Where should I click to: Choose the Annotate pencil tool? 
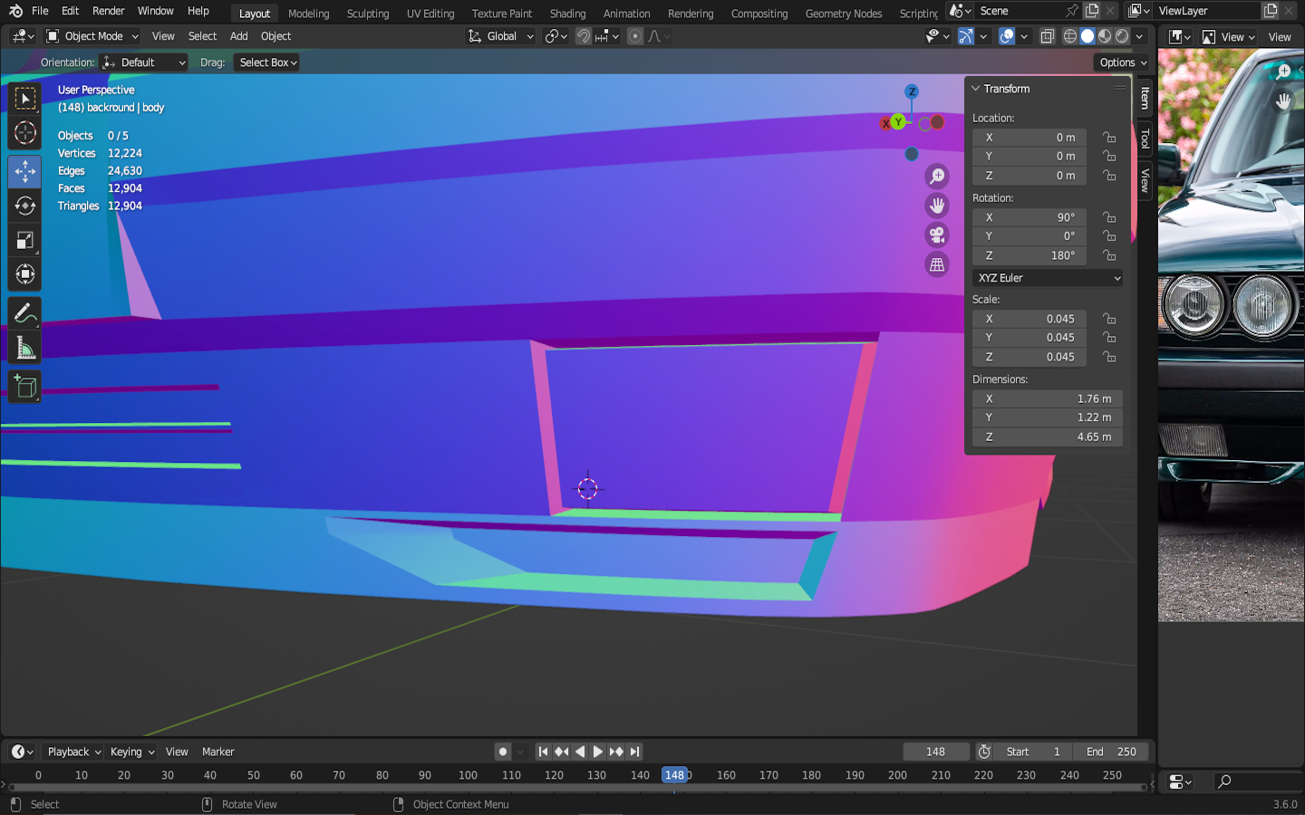[x=24, y=313]
